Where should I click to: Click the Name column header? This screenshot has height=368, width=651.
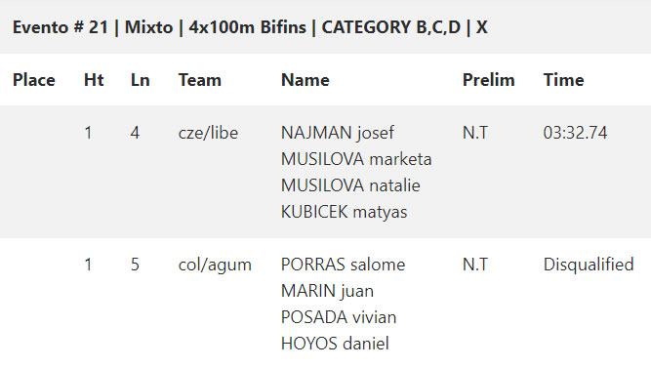(305, 80)
